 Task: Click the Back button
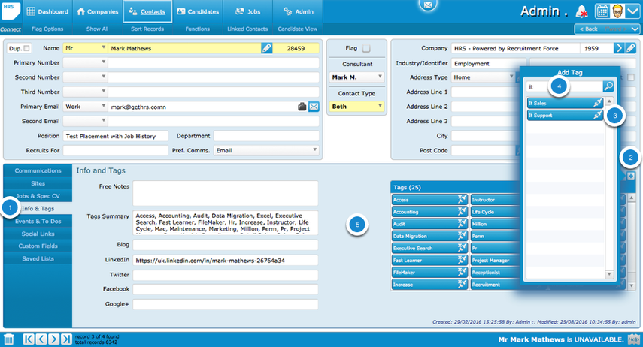point(588,29)
